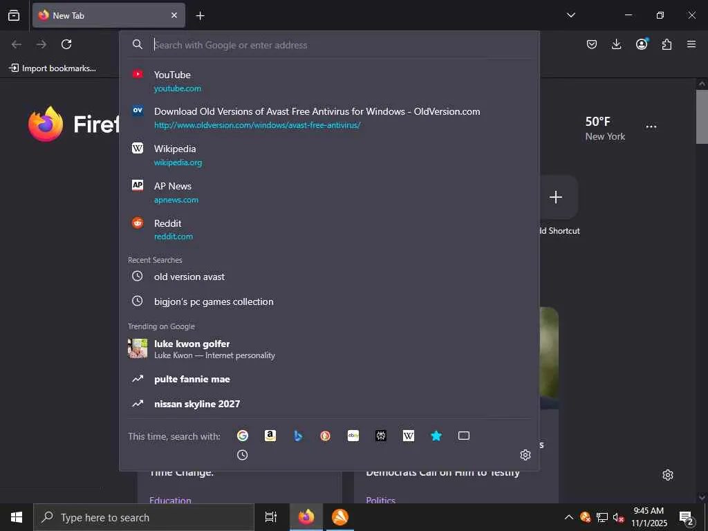Go forward to the next page
The height and width of the screenshot is (531, 708).
coord(41,44)
